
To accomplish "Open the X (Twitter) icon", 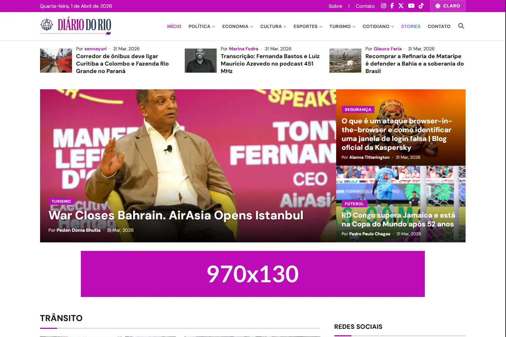I will pos(401,6).
